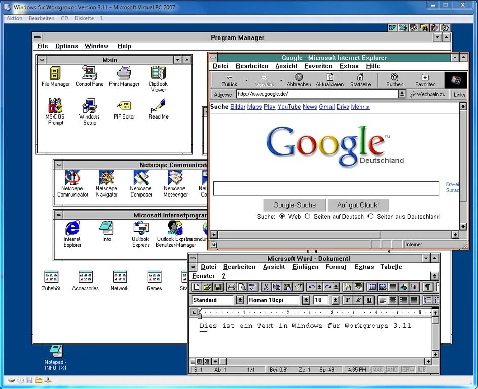Open the Zurück back-history dropdown arrow

[x=246, y=80]
